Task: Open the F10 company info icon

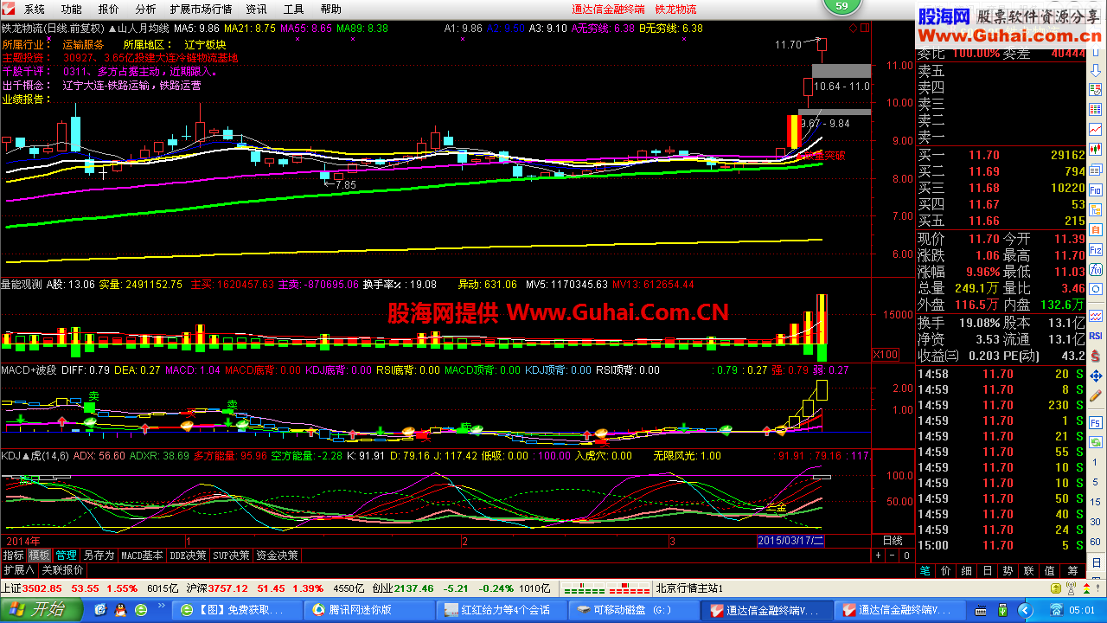Action: tap(1096, 190)
